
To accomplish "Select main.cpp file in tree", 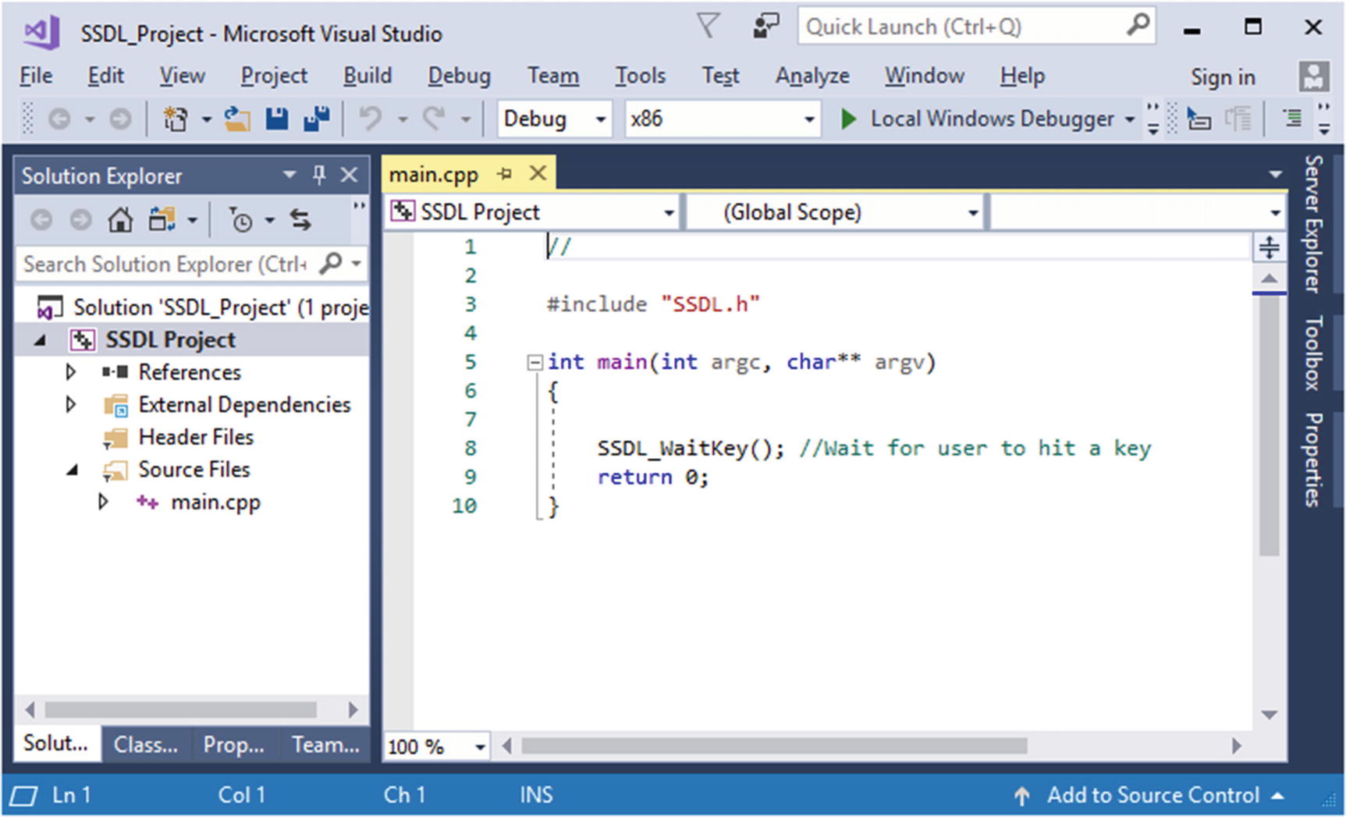I will coord(215,502).
